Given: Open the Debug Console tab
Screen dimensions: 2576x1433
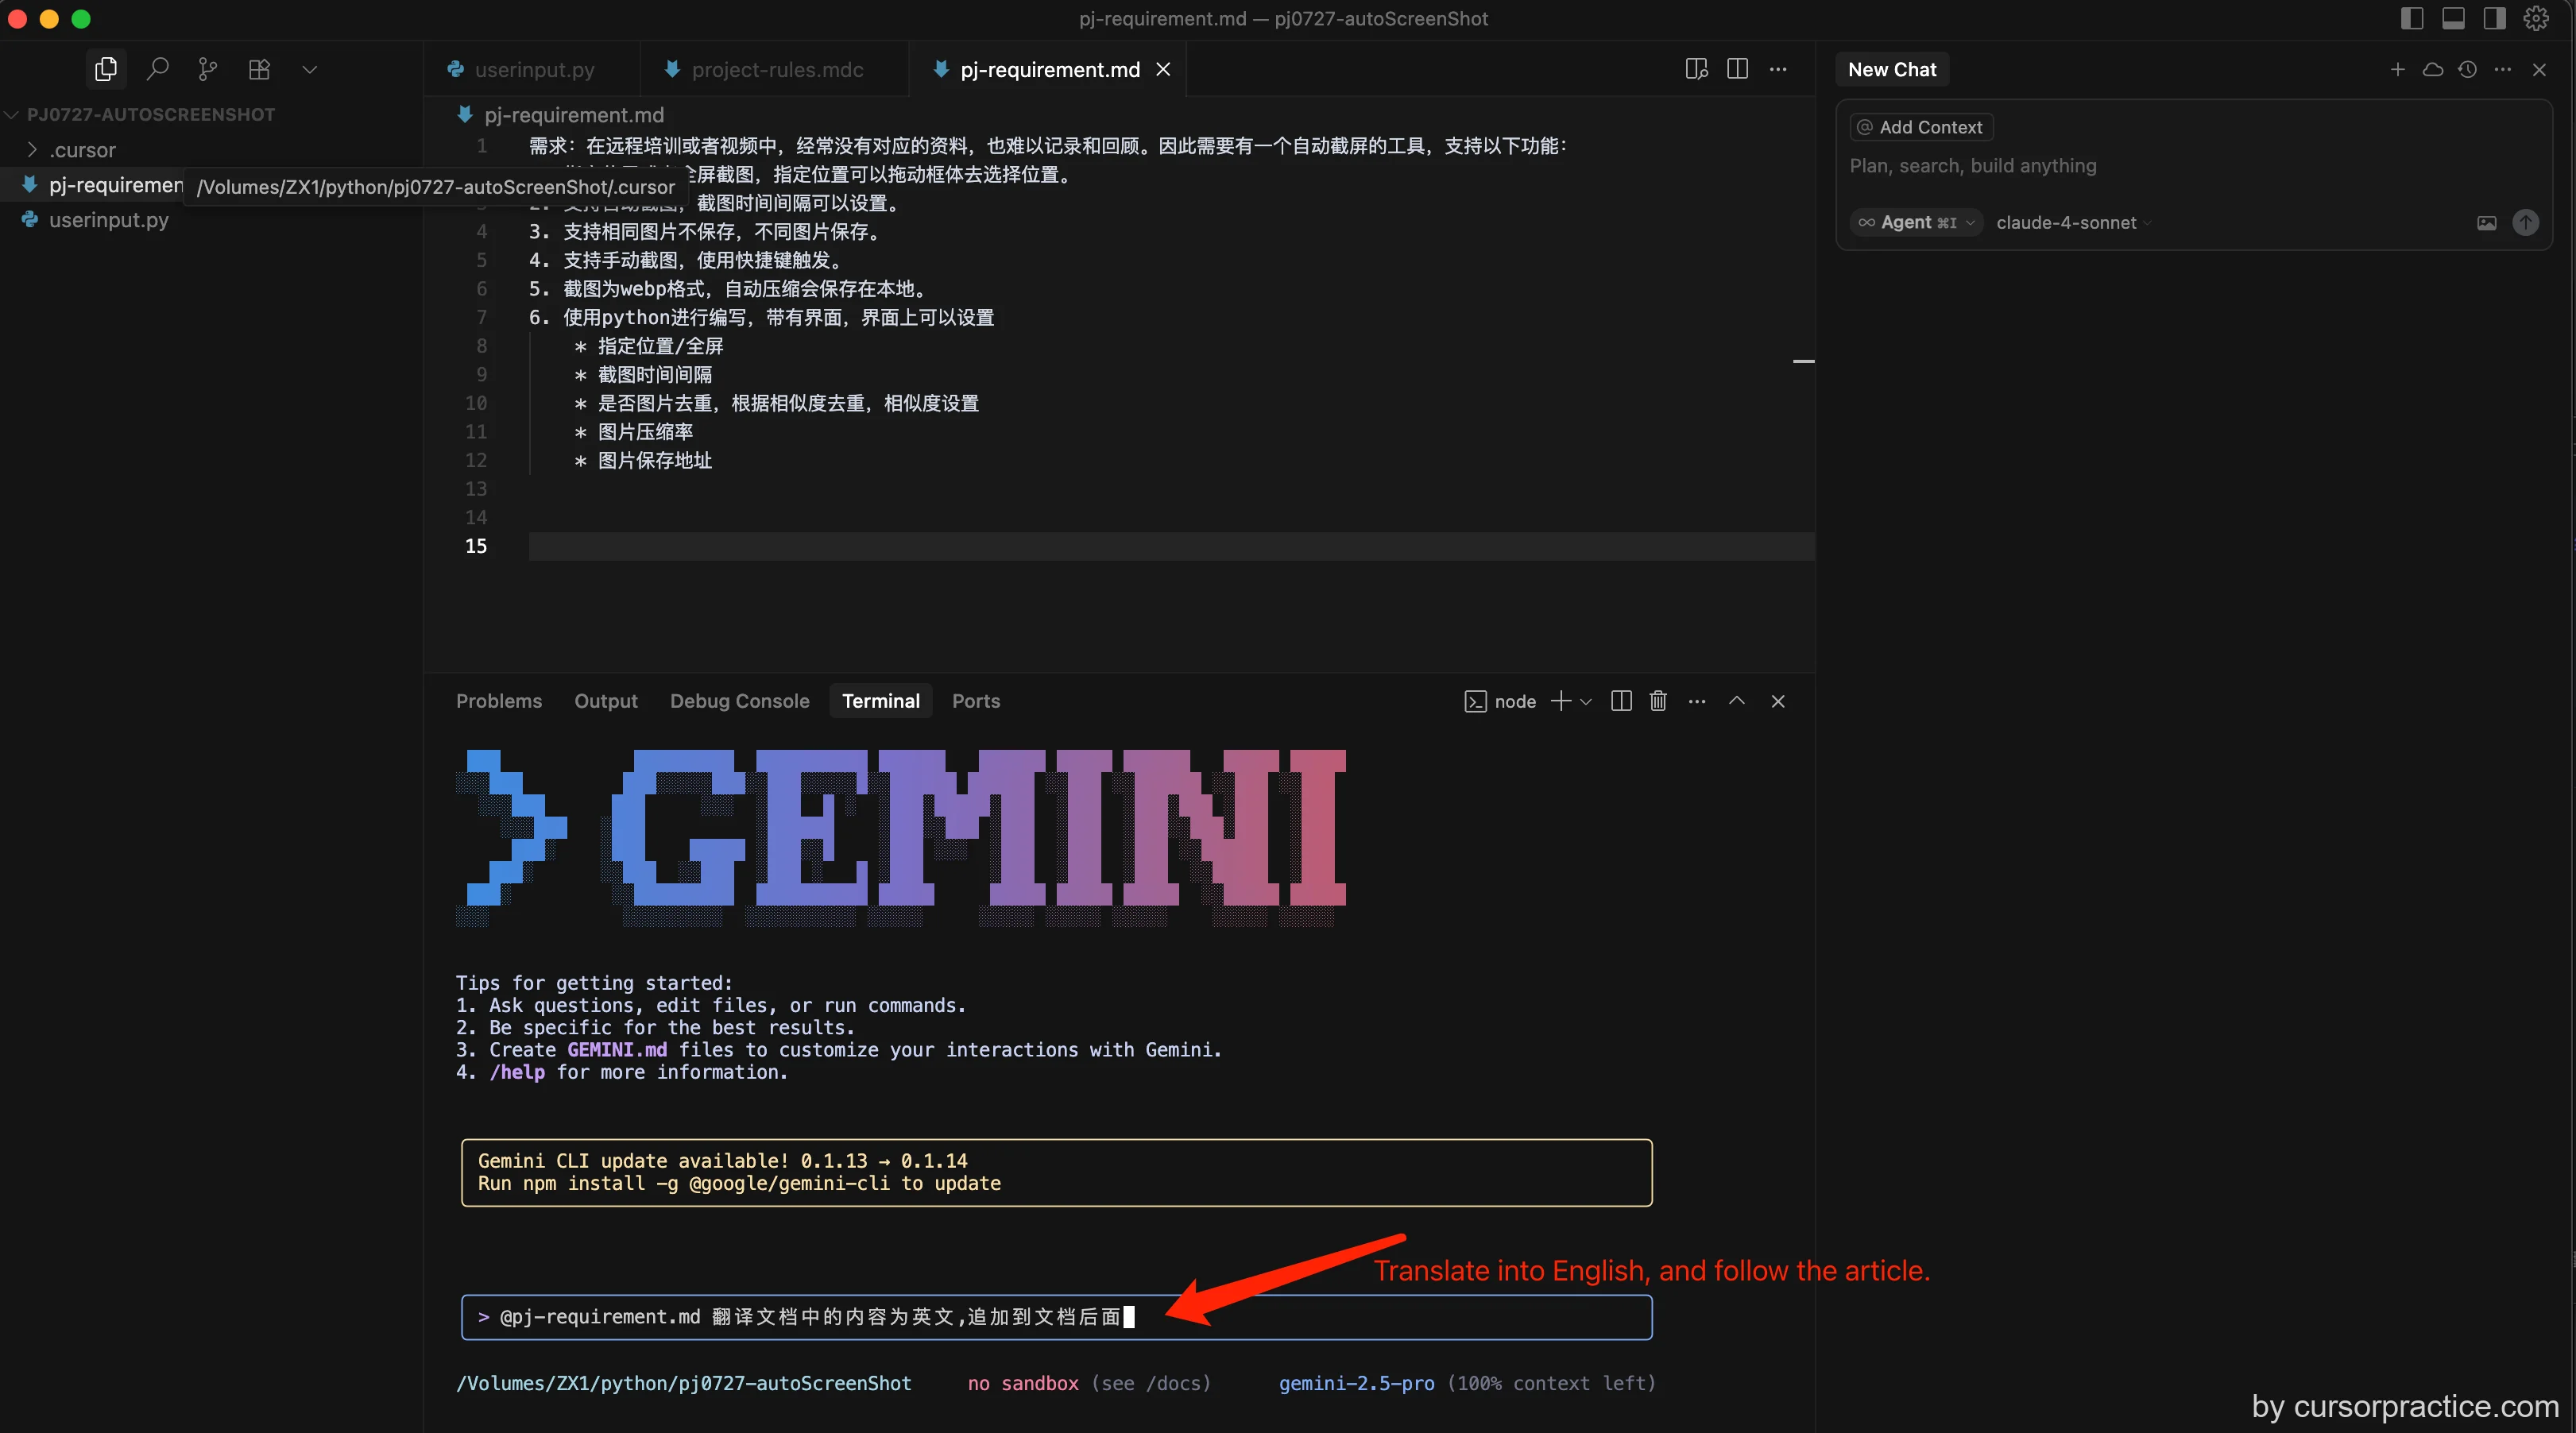Looking at the screenshot, I should pos(740,701).
